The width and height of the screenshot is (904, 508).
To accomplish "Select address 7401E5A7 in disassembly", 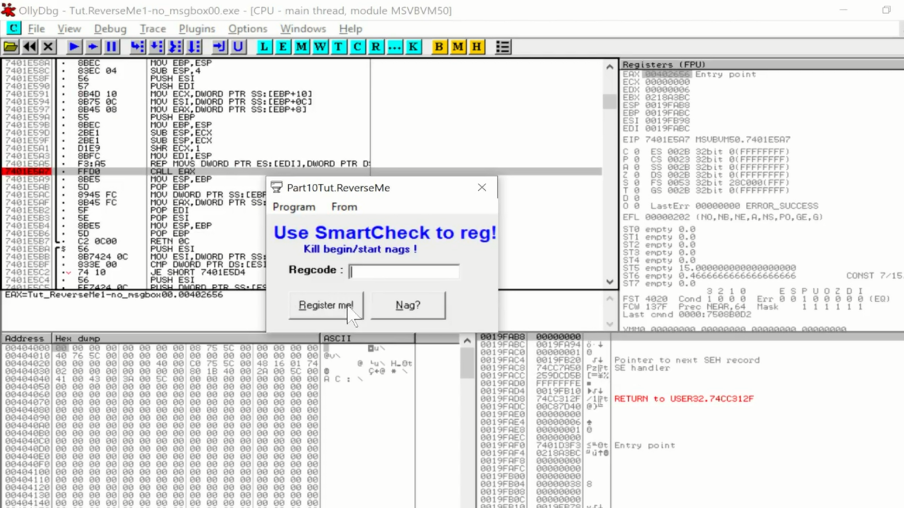I will coord(27,171).
